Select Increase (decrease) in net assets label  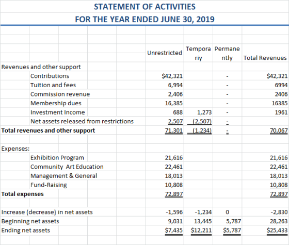[47, 212]
